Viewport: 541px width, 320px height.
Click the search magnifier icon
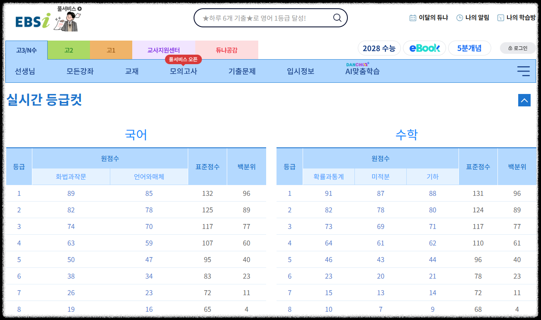coord(337,18)
